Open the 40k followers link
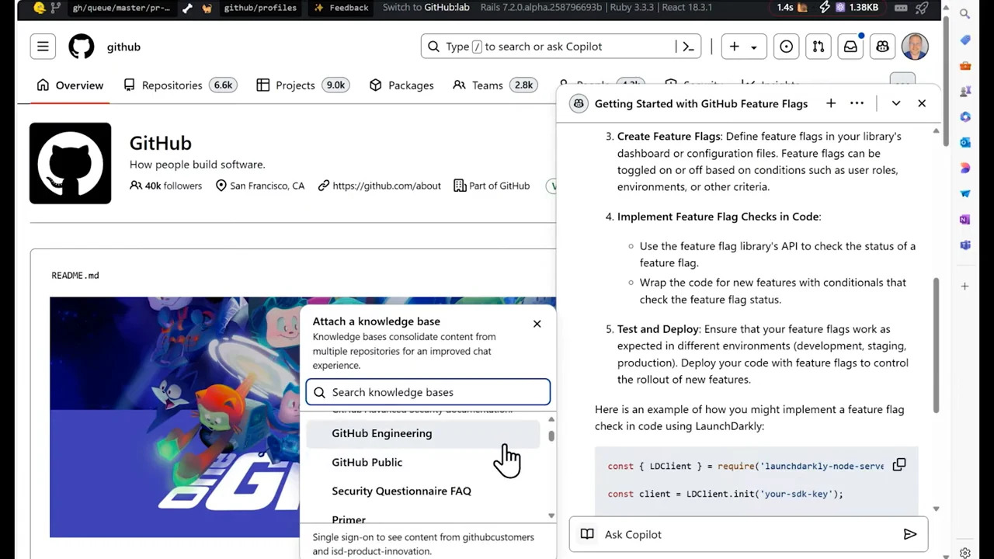 tap(165, 186)
